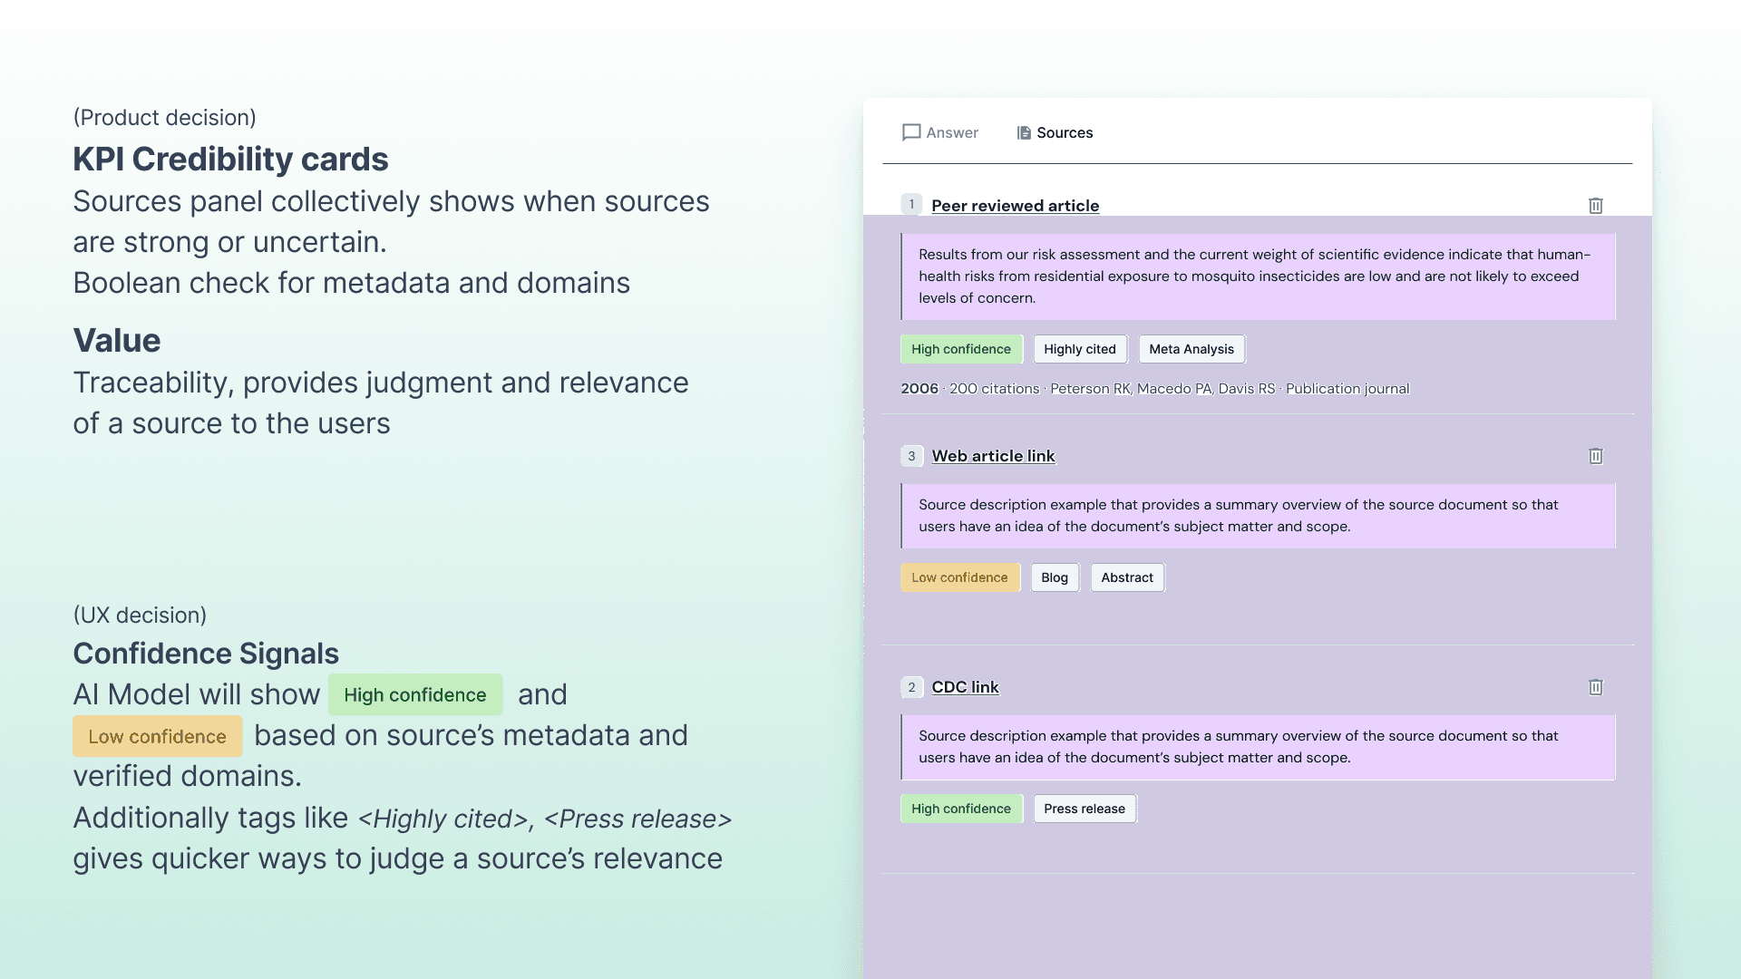The width and height of the screenshot is (1741, 979).
Task: Click the Sources document icon
Action: click(1024, 132)
